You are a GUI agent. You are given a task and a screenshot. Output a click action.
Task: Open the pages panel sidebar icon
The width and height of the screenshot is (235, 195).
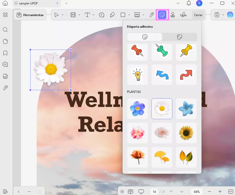(5, 41)
